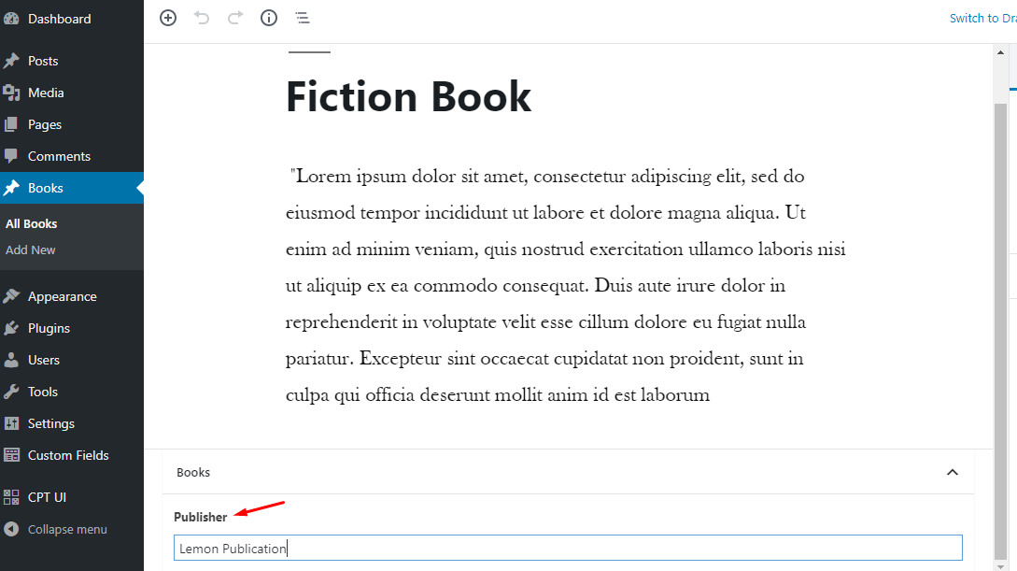This screenshot has width=1017, height=571.
Task: Click the editor scrollbar up arrow
Action: point(1001,52)
